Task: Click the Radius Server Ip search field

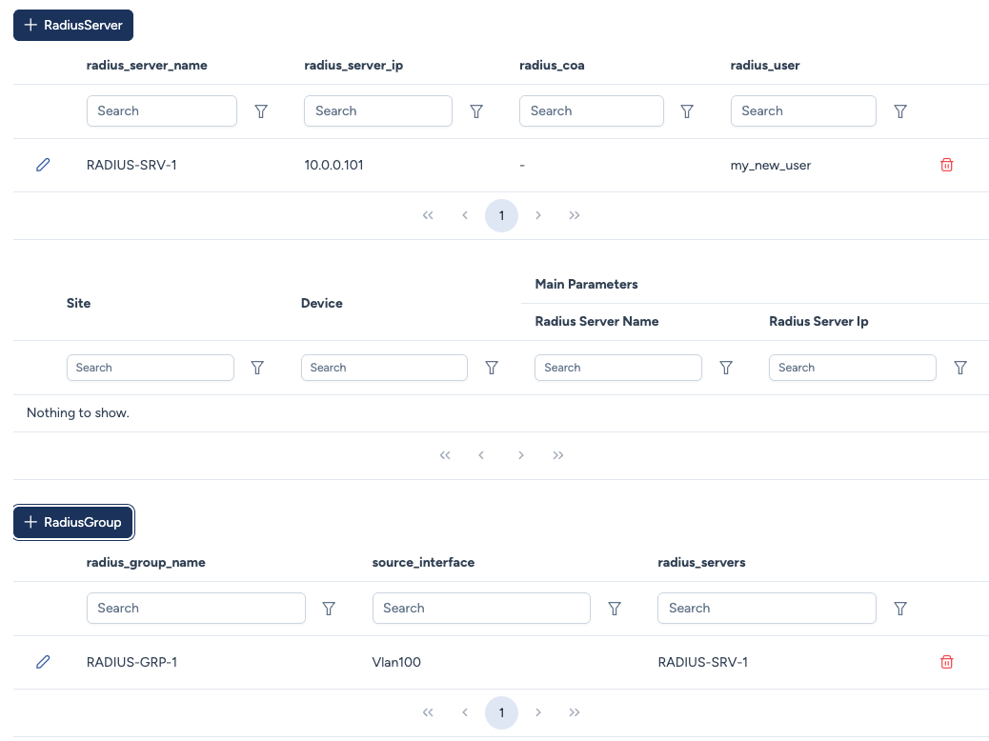Action: (x=852, y=368)
